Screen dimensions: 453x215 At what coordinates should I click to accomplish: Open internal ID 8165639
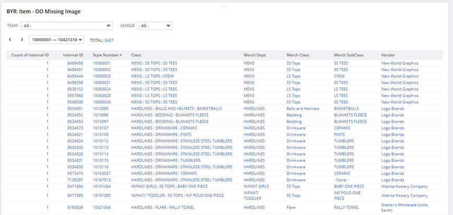tap(76, 207)
